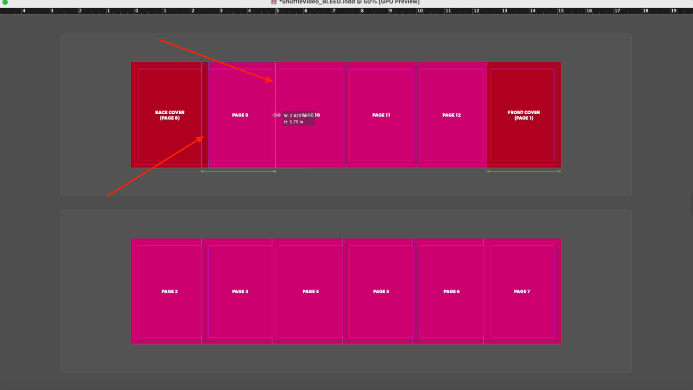This screenshot has width=693, height=390.
Task: Select the Front Cover (Page 1)
Action: 523,115
